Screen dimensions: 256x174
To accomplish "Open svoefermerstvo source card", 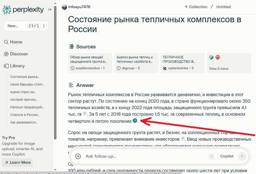I will click(x=90, y=63).
